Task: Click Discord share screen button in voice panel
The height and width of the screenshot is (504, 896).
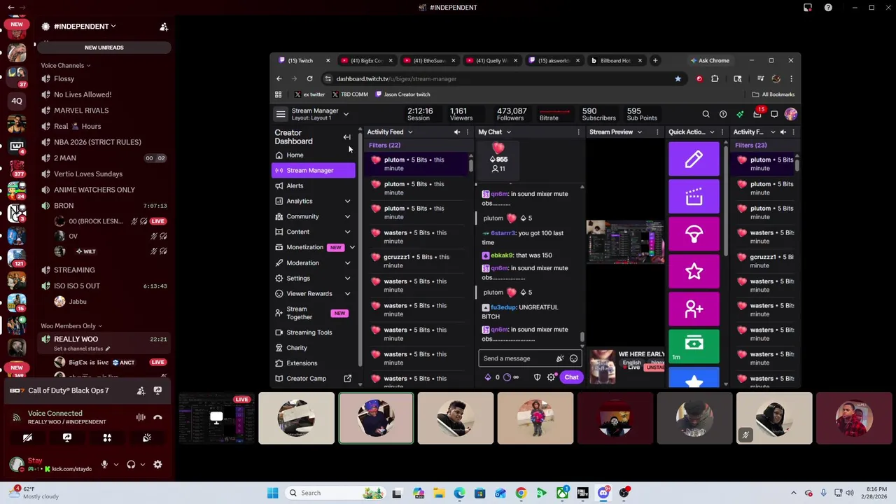Action: pos(67,437)
